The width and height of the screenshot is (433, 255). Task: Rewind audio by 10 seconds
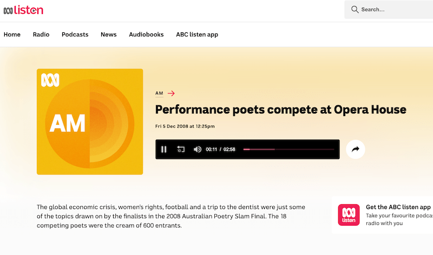(x=180, y=149)
